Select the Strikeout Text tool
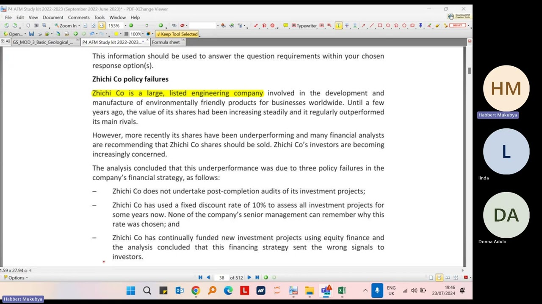This screenshot has height=304, width=542. pyautogui.click(x=347, y=26)
